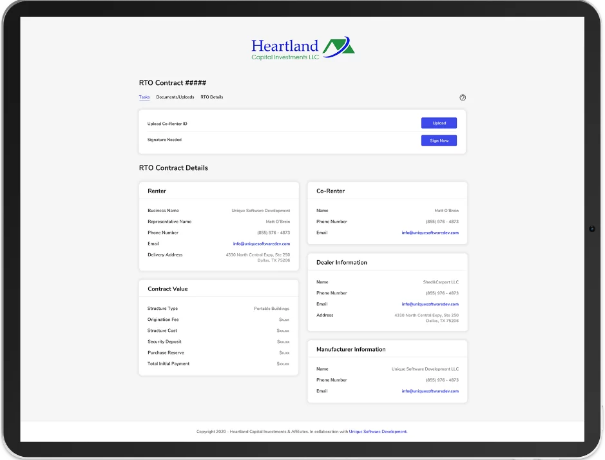Click the Dealer Information email link
605x460 pixels.
point(429,303)
